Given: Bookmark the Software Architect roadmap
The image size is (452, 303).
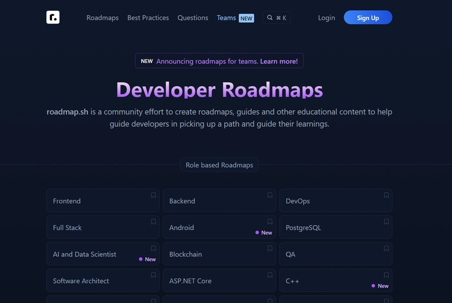Looking at the screenshot, I should click(x=153, y=275).
